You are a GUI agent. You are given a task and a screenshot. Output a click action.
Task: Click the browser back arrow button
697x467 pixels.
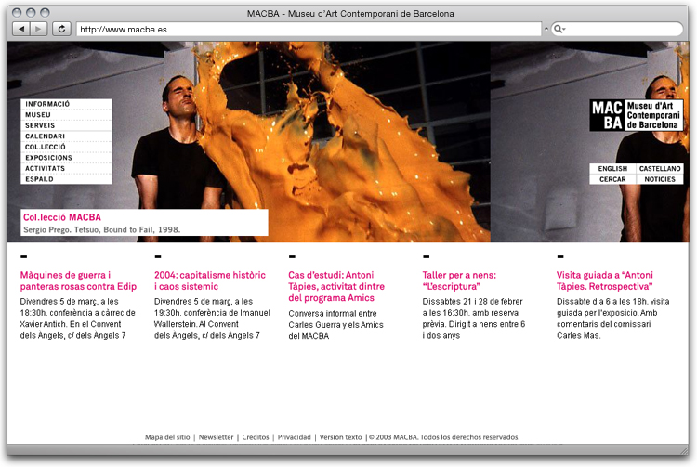click(20, 30)
